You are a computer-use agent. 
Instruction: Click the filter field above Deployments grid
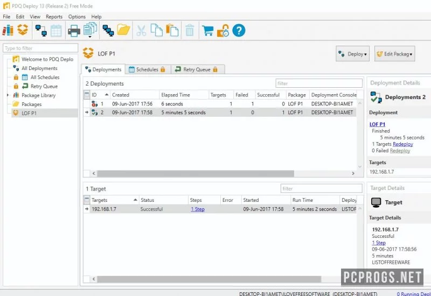tap(319, 83)
